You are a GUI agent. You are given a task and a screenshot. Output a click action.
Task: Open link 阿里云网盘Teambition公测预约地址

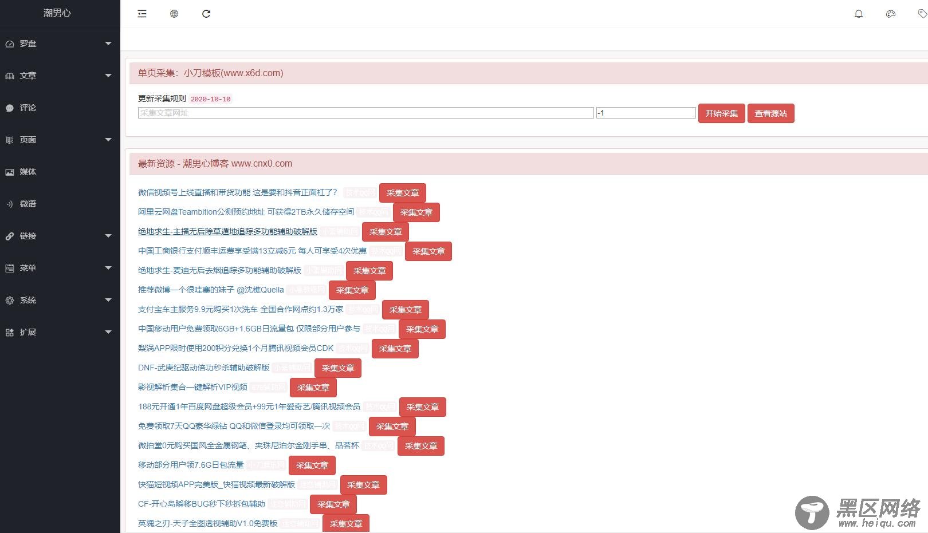[x=246, y=212]
